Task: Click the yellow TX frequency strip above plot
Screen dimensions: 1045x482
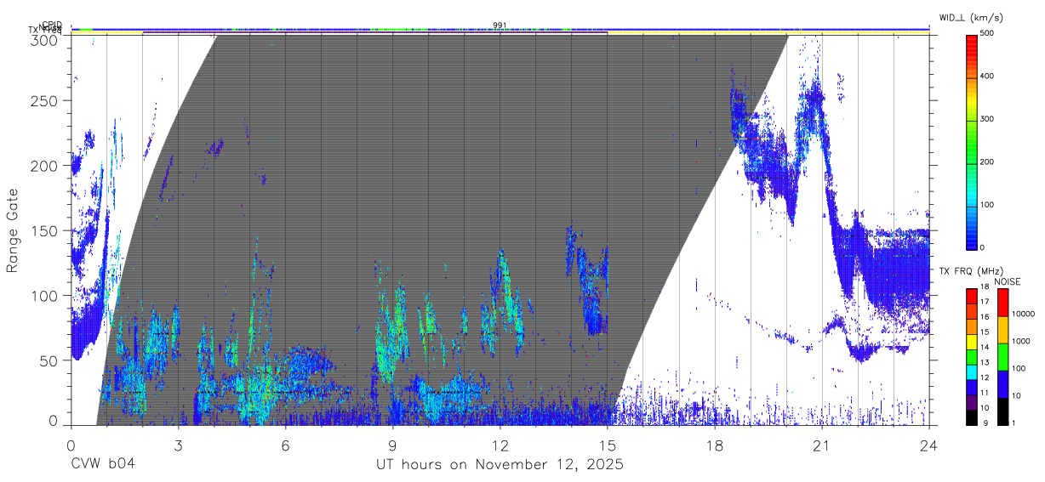Action: (500, 33)
